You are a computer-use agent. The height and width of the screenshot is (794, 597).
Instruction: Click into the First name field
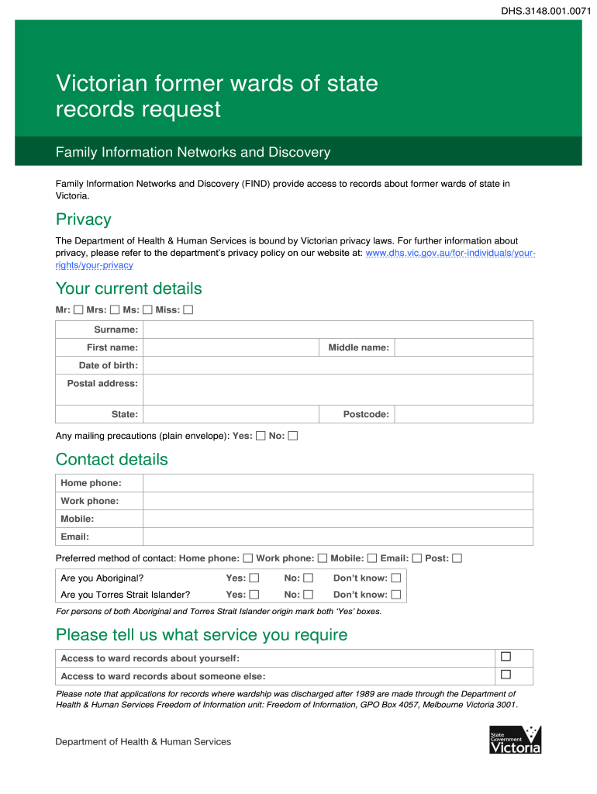click(231, 347)
